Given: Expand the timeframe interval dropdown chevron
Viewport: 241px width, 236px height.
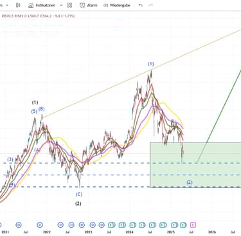Looking at the screenshot, I should click(x=7, y=5).
